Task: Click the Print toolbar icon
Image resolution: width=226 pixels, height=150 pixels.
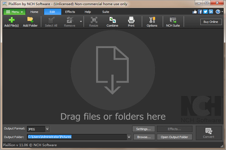Action: pos(131,20)
